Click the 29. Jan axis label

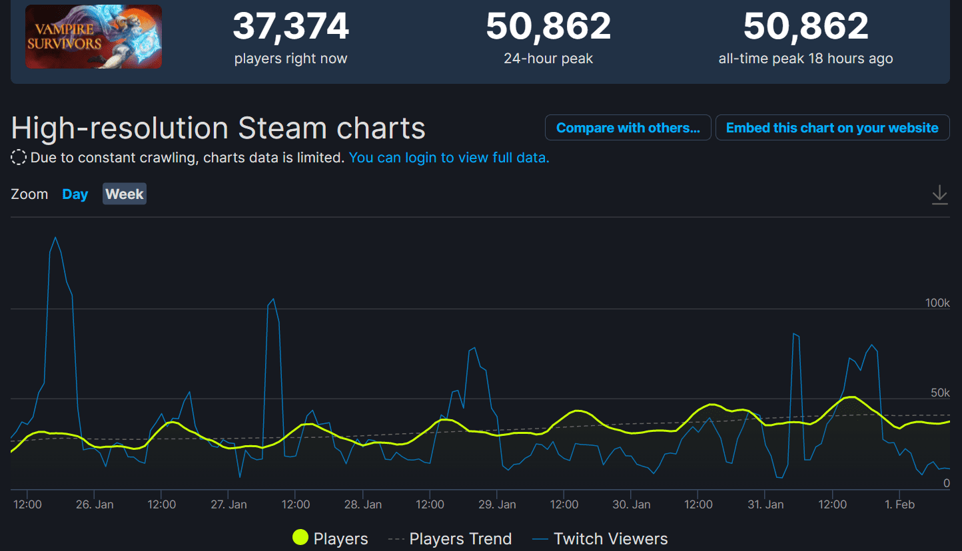coord(497,504)
